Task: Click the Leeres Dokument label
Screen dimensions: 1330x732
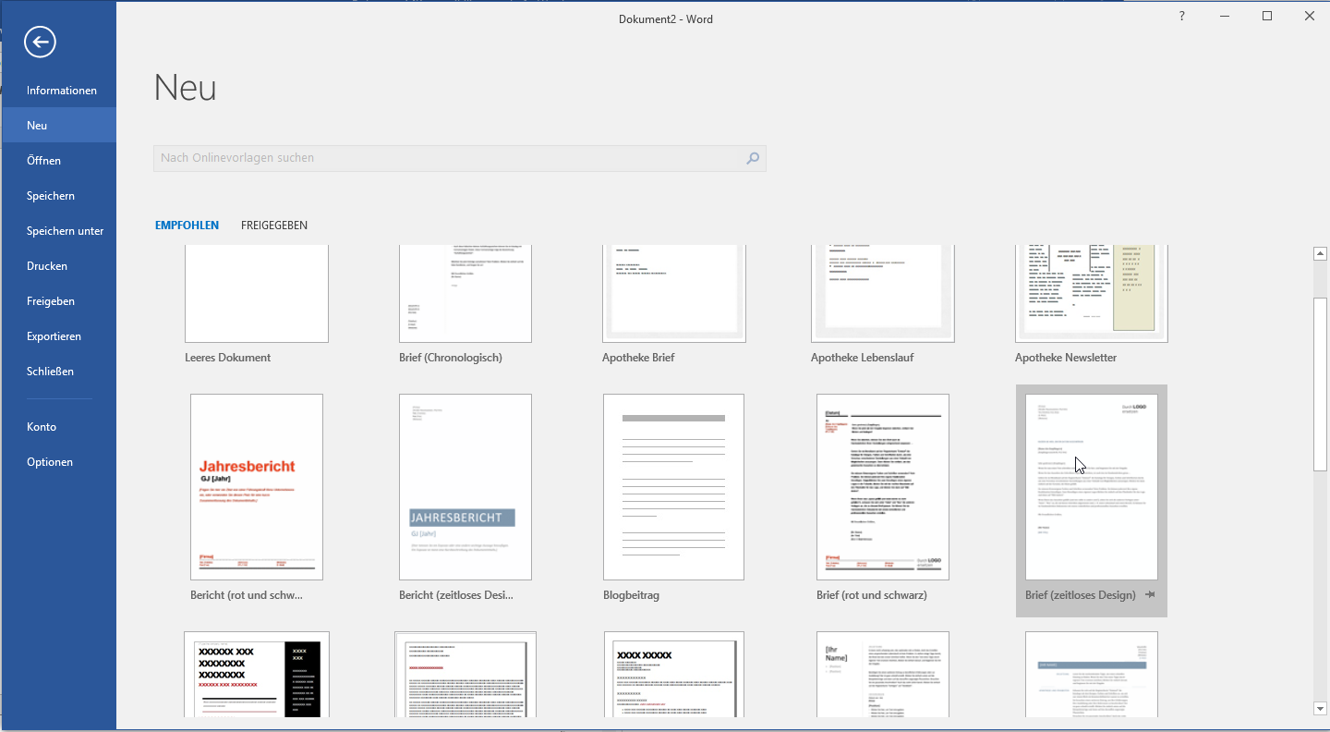Action: tap(227, 358)
